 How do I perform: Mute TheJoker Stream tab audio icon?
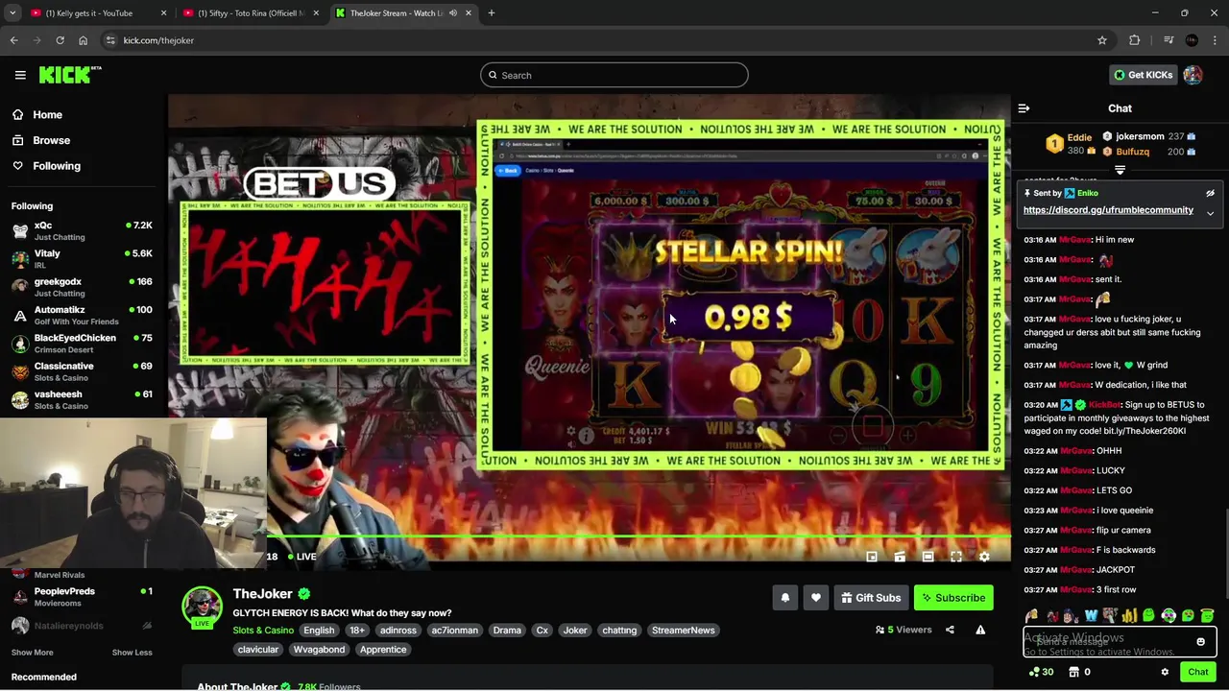click(453, 13)
